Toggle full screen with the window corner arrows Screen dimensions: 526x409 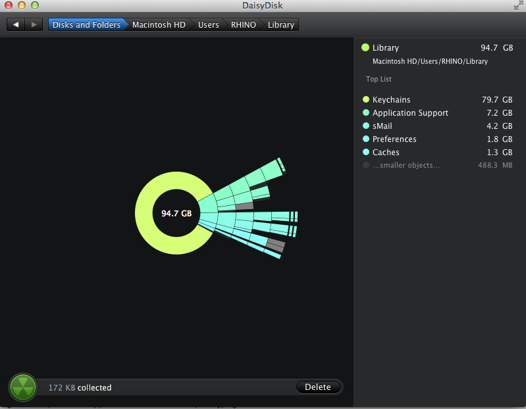pyautogui.click(x=518, y=5)
